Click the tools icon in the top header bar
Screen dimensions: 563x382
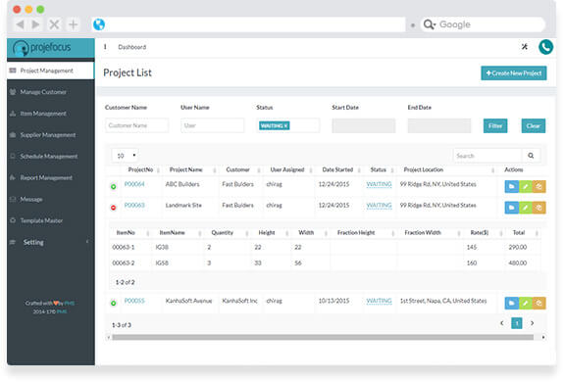click(x=525, y=47)
